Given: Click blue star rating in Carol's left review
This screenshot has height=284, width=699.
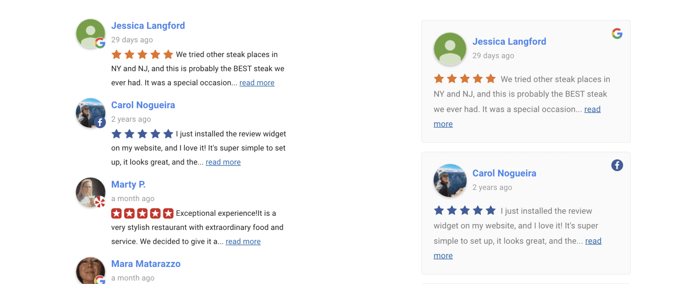Looking at the screenshot, I should coord(142,134).
